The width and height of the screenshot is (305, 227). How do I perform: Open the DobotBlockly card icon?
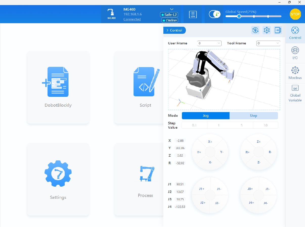55,82
